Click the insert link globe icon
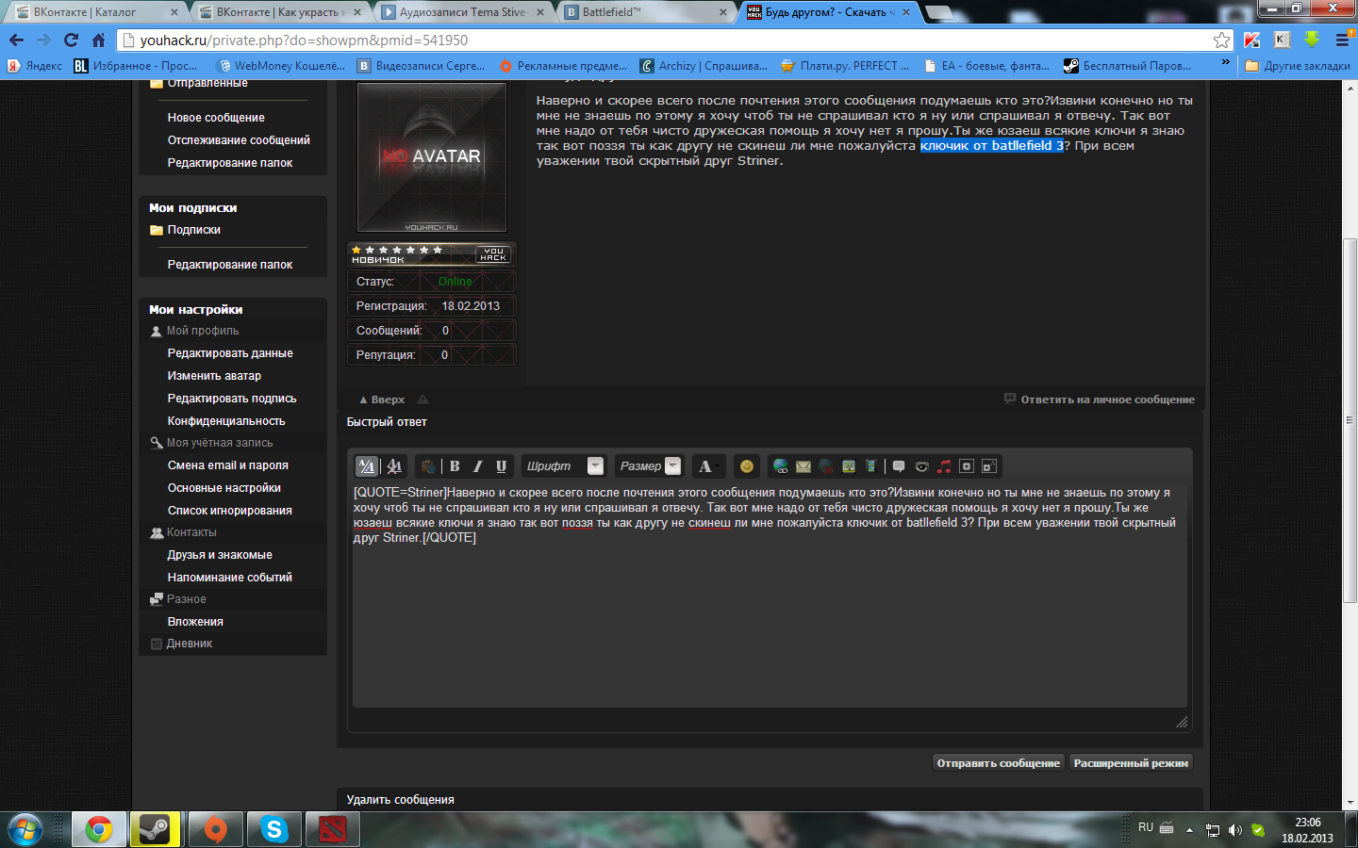The width and height of the screenshot is (1358, 848). 781,466
